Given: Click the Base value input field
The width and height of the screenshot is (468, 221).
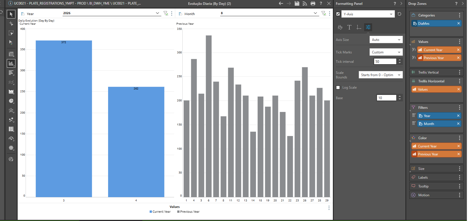Looking at the screenshot, I should point(386,98).
